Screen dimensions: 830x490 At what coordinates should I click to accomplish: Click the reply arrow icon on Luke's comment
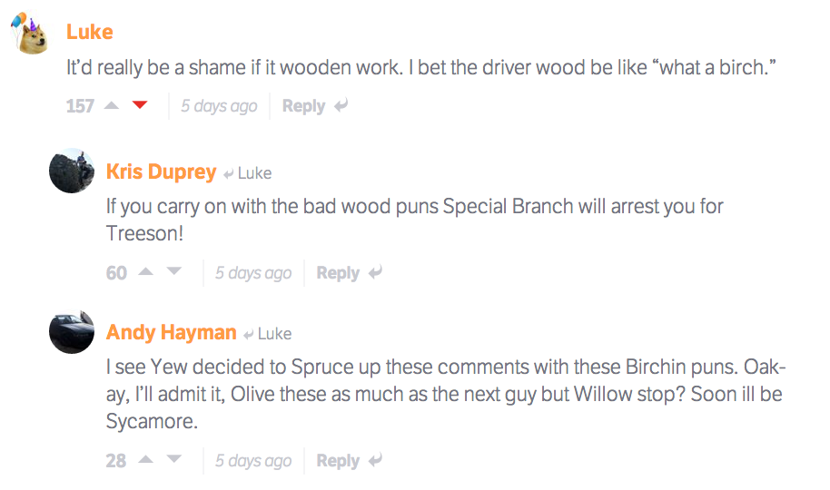[341, 106]
